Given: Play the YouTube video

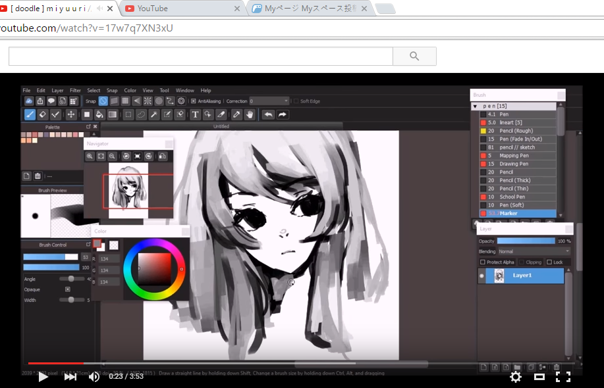Looking at the screenshot, I should pyautogui.click(x=43, y=376).
